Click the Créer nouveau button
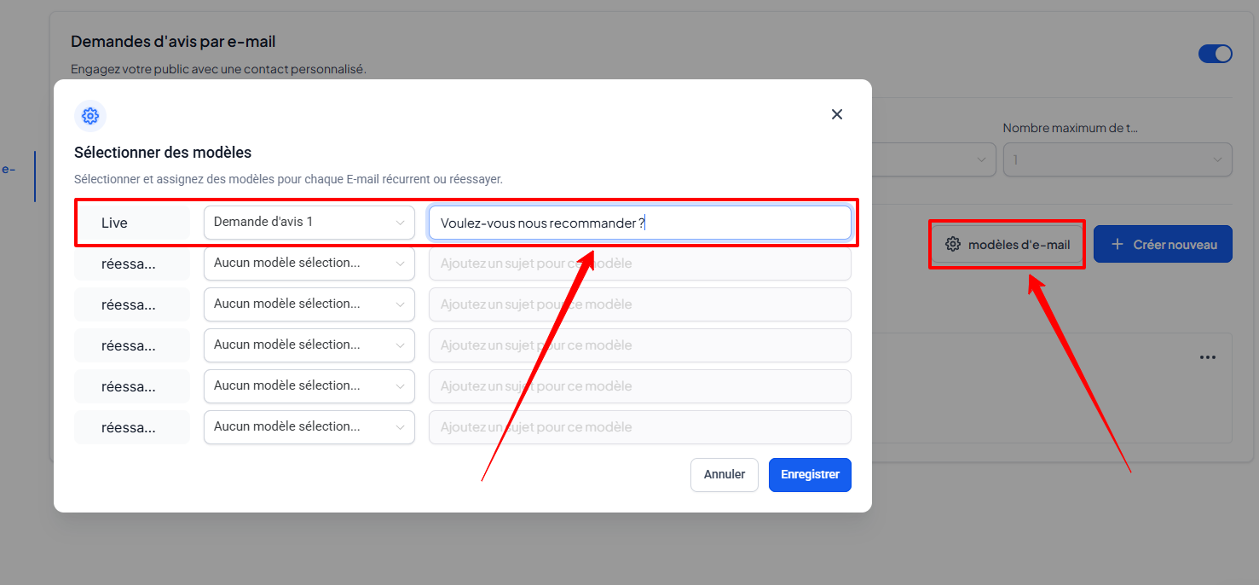1259x585 pixels. pyautogui.click(x=1163, y=245)
